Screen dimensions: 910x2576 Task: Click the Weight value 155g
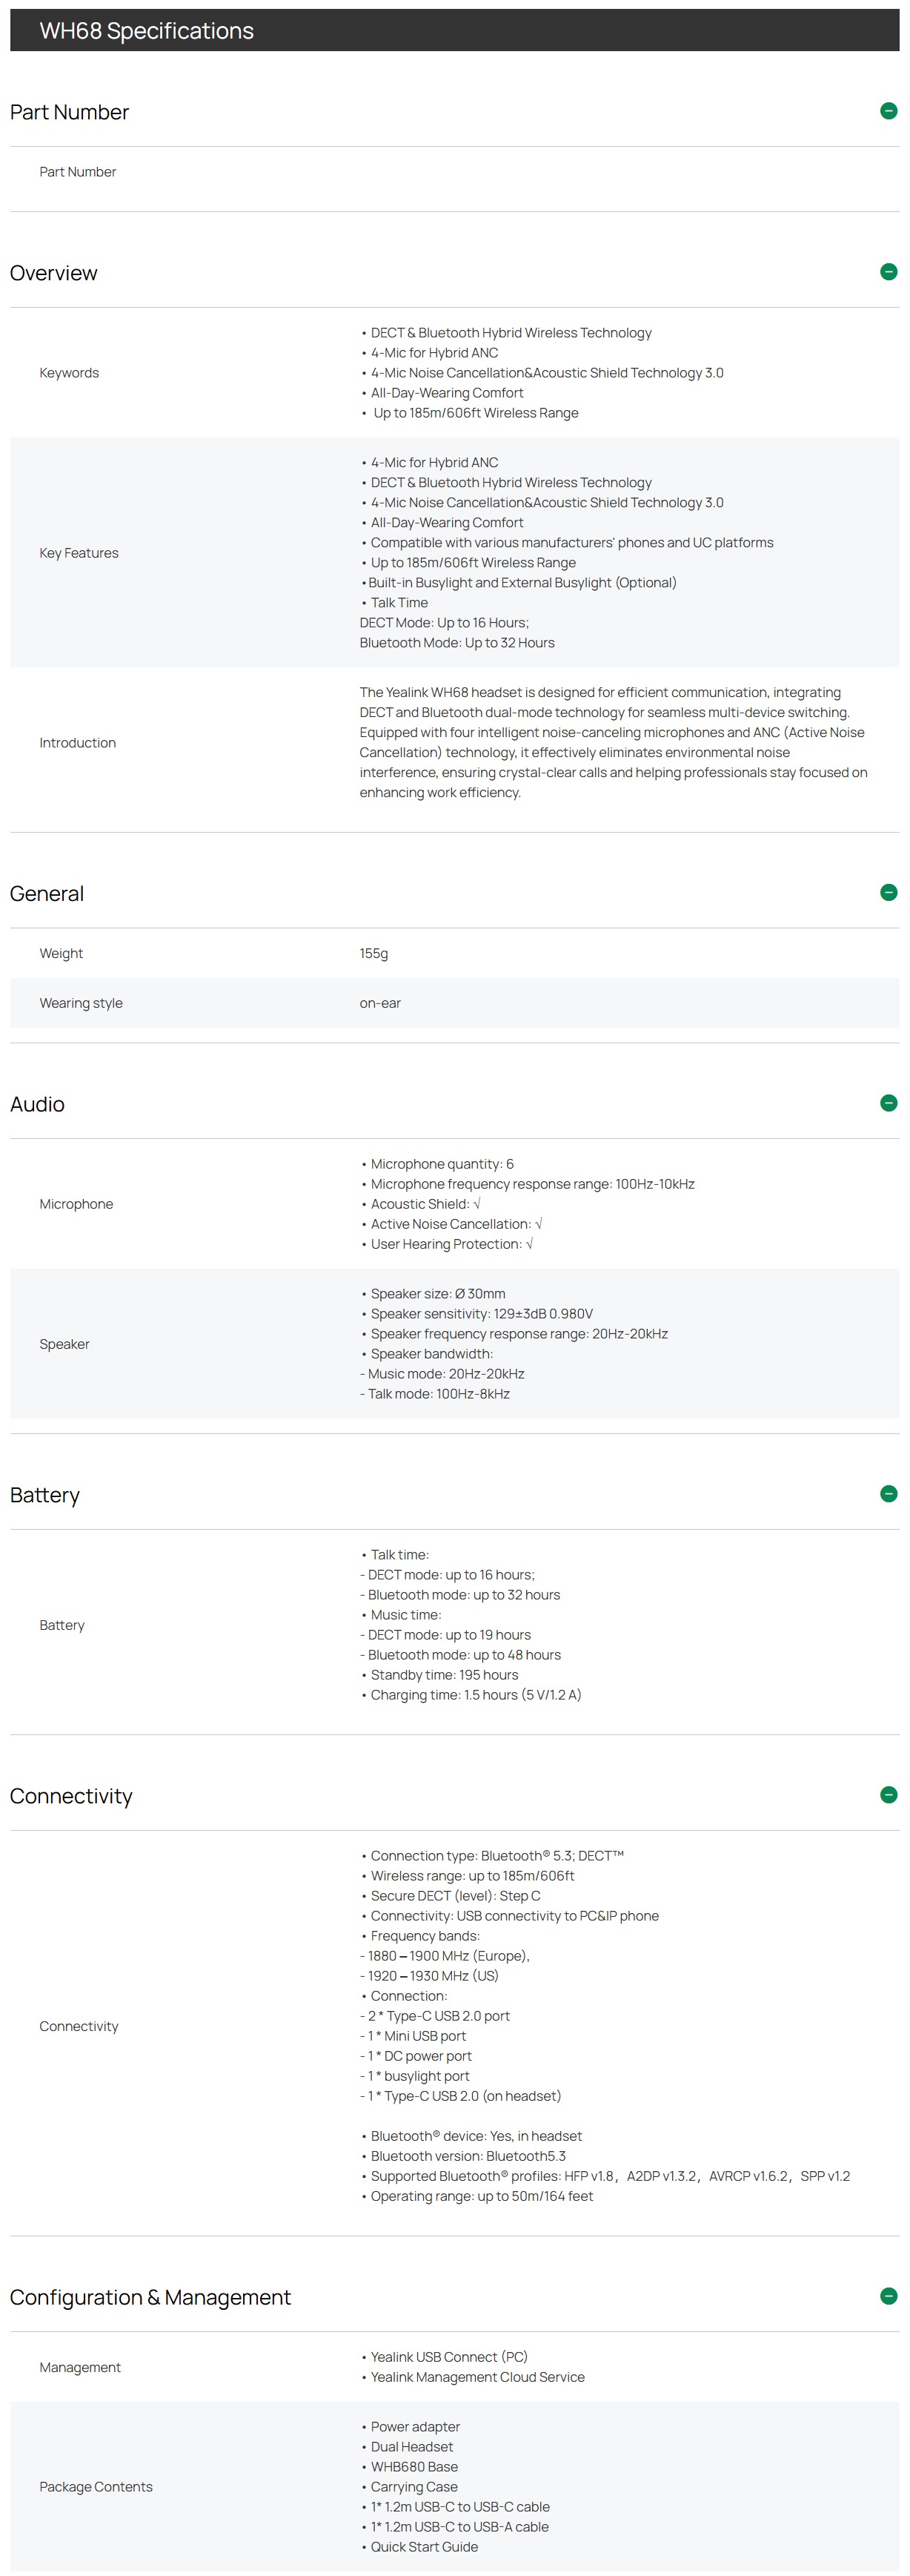pyautogui.click(x=373, y=954)
